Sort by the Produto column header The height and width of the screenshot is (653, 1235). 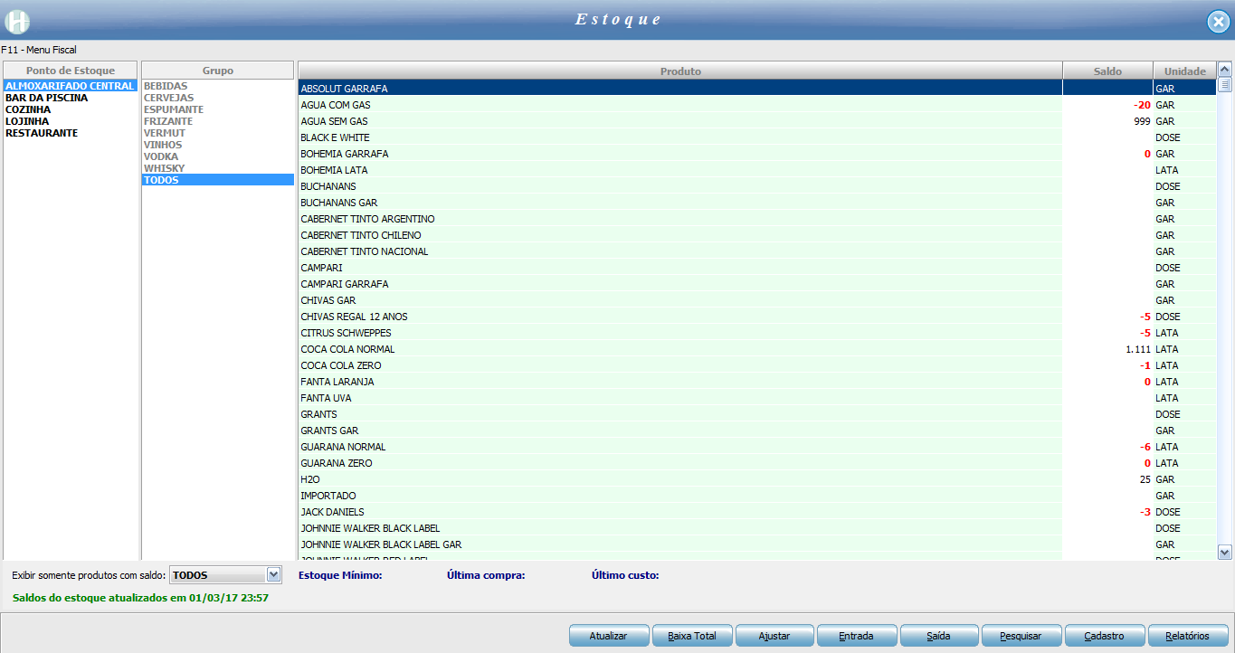click(680, 71)
